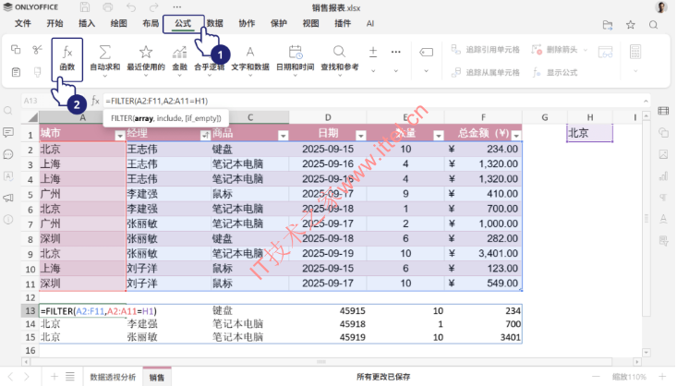This screenshot has height=386, width=677.
Task: Switch to the 数据 ribbon tab
Action: (x=214, y=23)
